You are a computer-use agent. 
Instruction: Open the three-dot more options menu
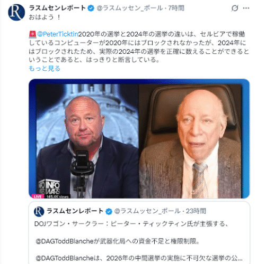(x=246, y=8)
